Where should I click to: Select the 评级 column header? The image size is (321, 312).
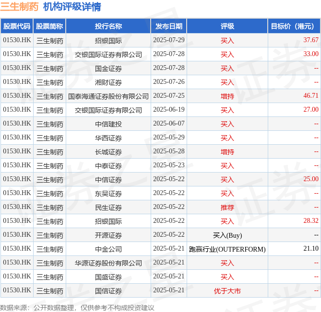[227, 26]
